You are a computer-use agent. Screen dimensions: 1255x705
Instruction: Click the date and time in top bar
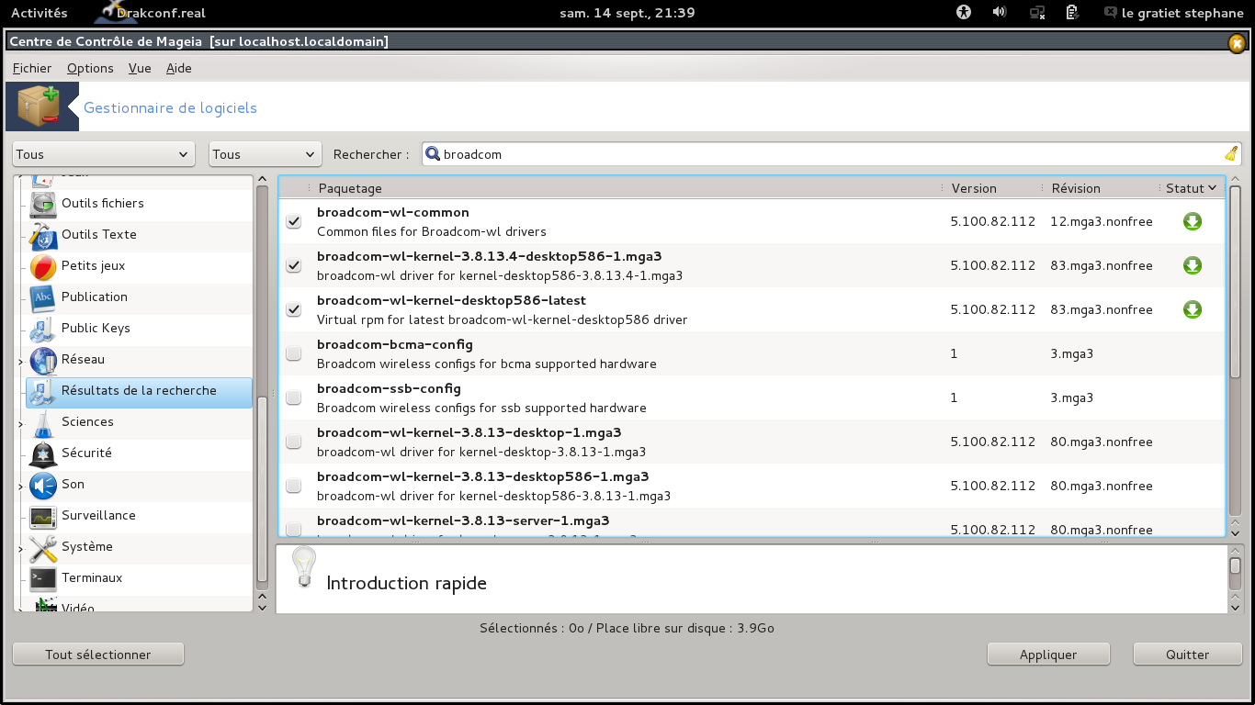click(x=627, y=13)
